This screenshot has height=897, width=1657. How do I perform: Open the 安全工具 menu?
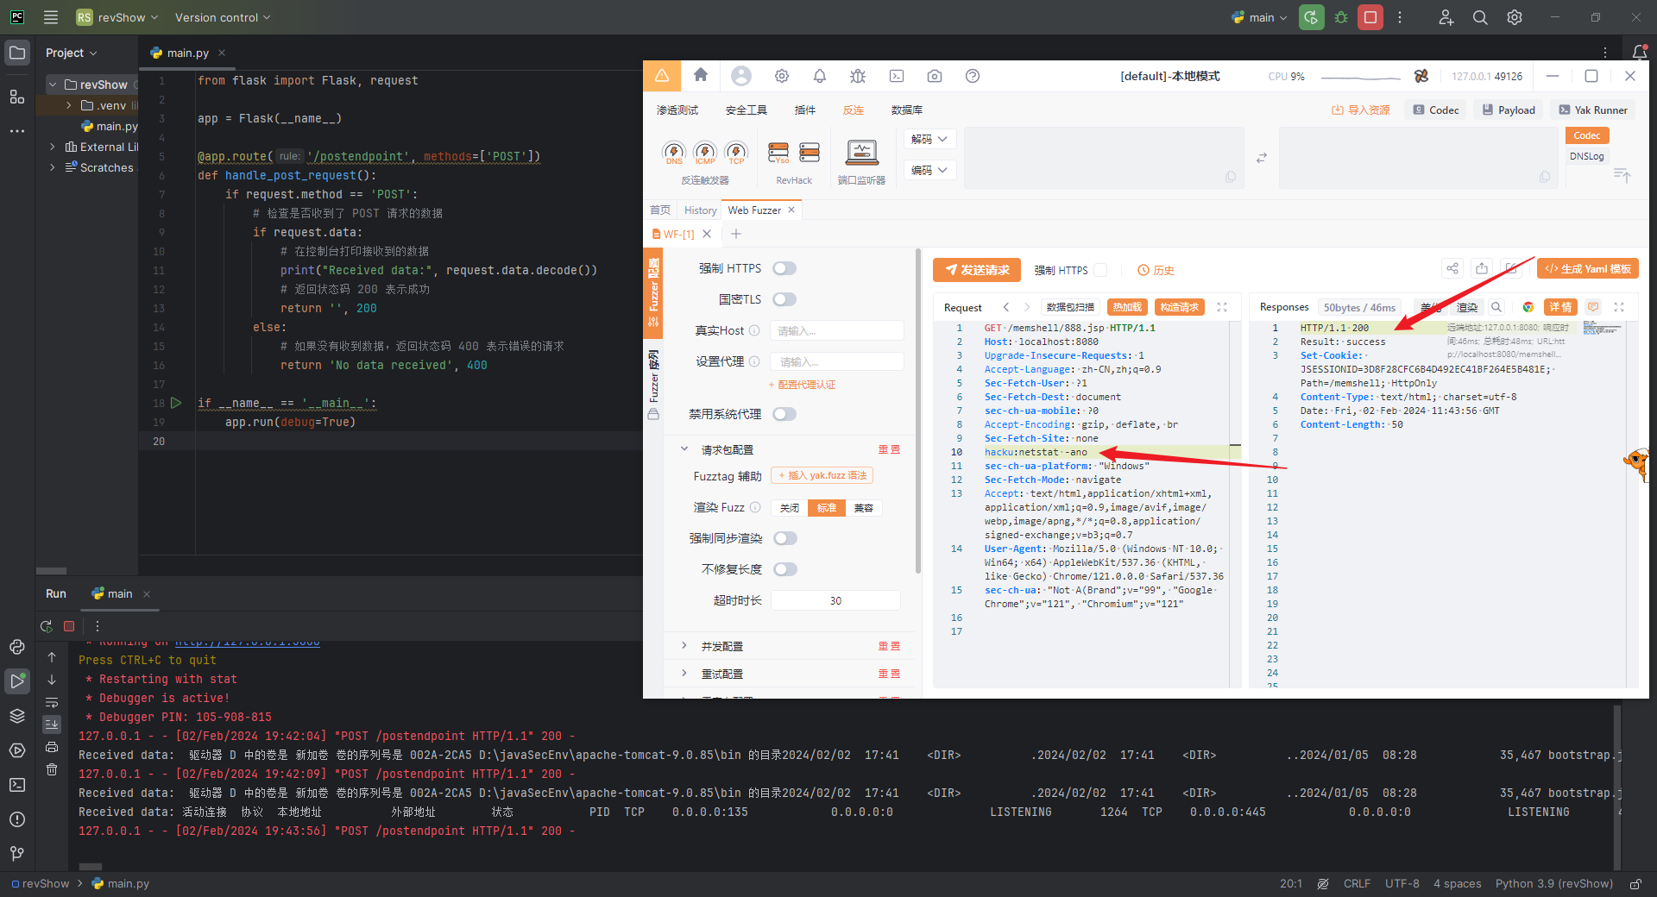click(747, 110)
